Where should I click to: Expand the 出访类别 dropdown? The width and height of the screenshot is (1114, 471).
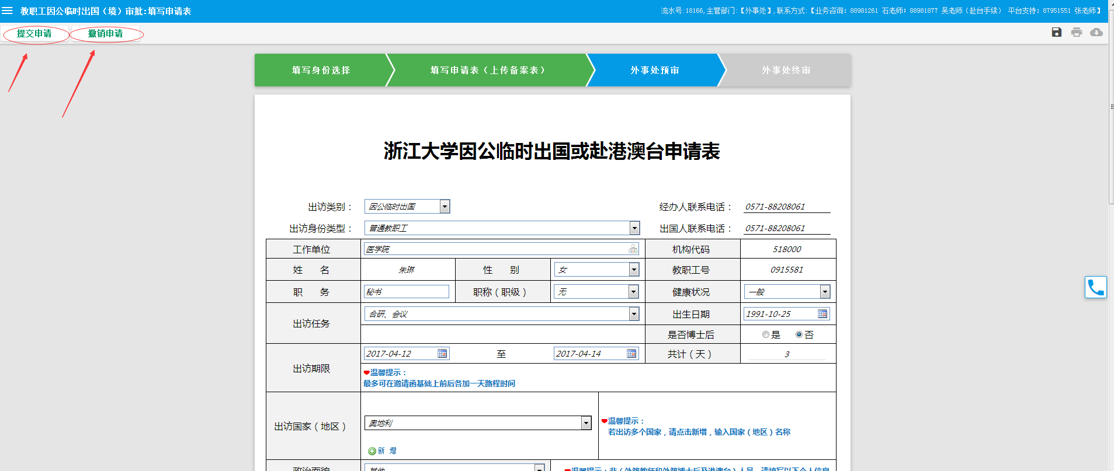(445, 207)
